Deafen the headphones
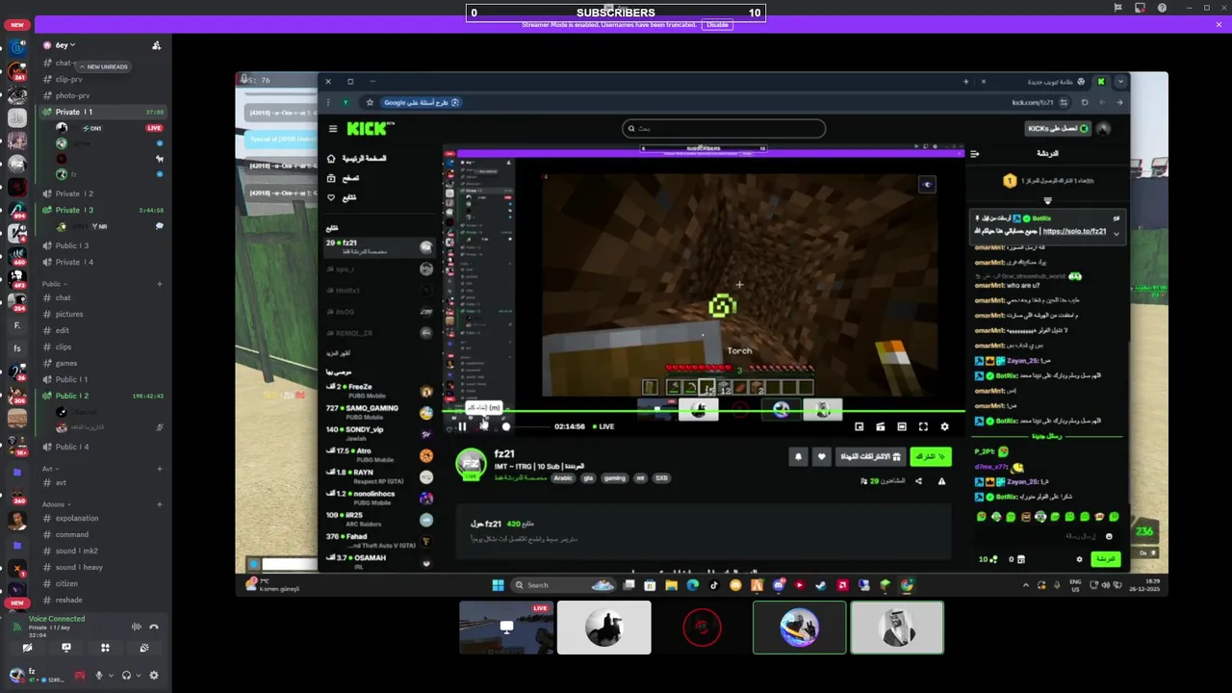The image size is (1232, 693). pyautogui.click(x=126, y=676)
